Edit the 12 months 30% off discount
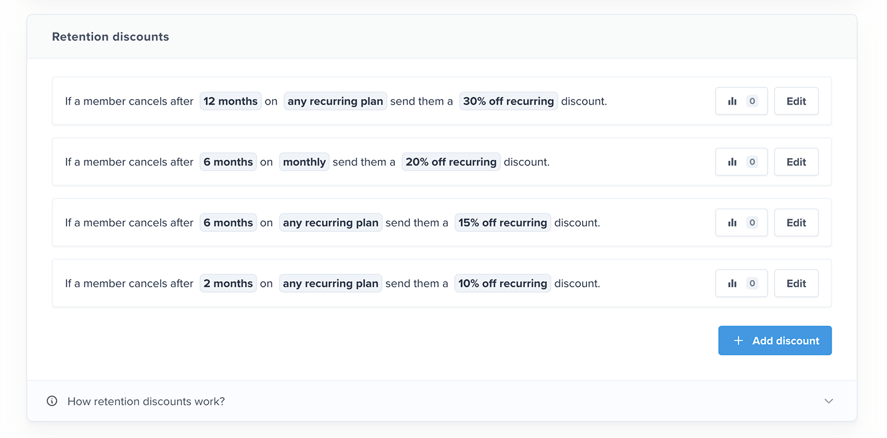 [x=796, y=102]
